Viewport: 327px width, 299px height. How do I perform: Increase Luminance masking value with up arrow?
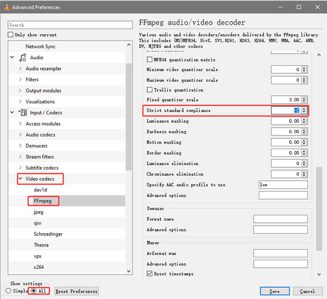tap(304, 119)
